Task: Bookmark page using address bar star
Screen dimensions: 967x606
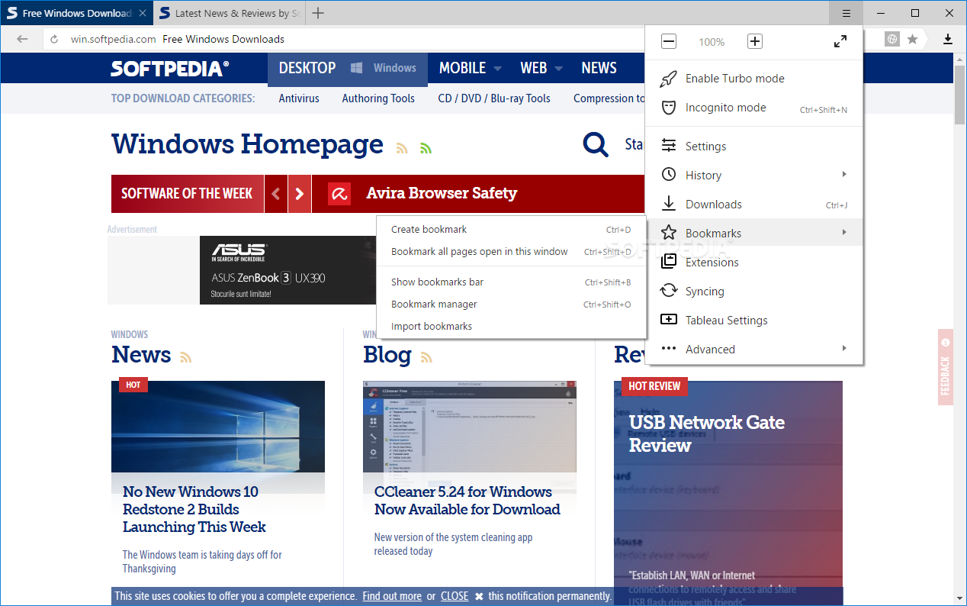Action: click(x=912, y=39)
